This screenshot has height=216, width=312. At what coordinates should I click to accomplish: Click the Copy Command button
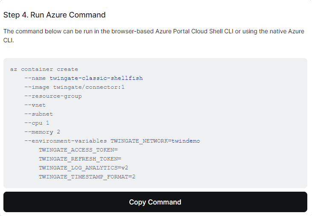point(155,202)
